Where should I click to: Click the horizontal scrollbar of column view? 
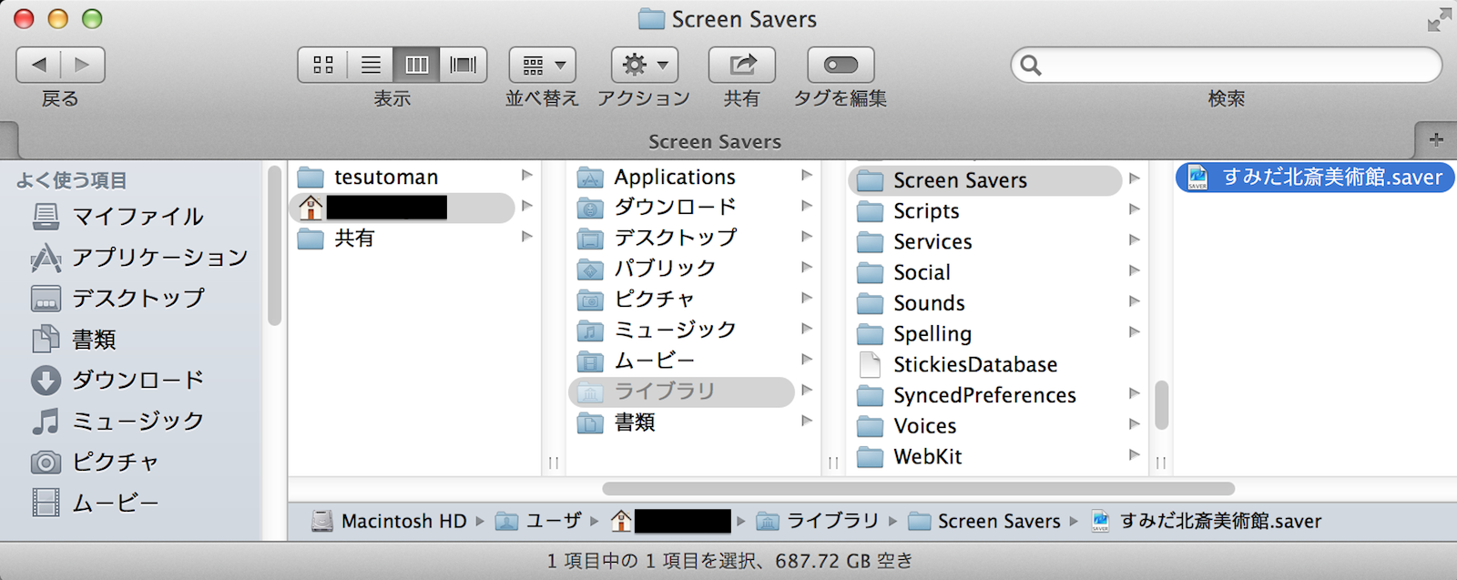point(918,489)
